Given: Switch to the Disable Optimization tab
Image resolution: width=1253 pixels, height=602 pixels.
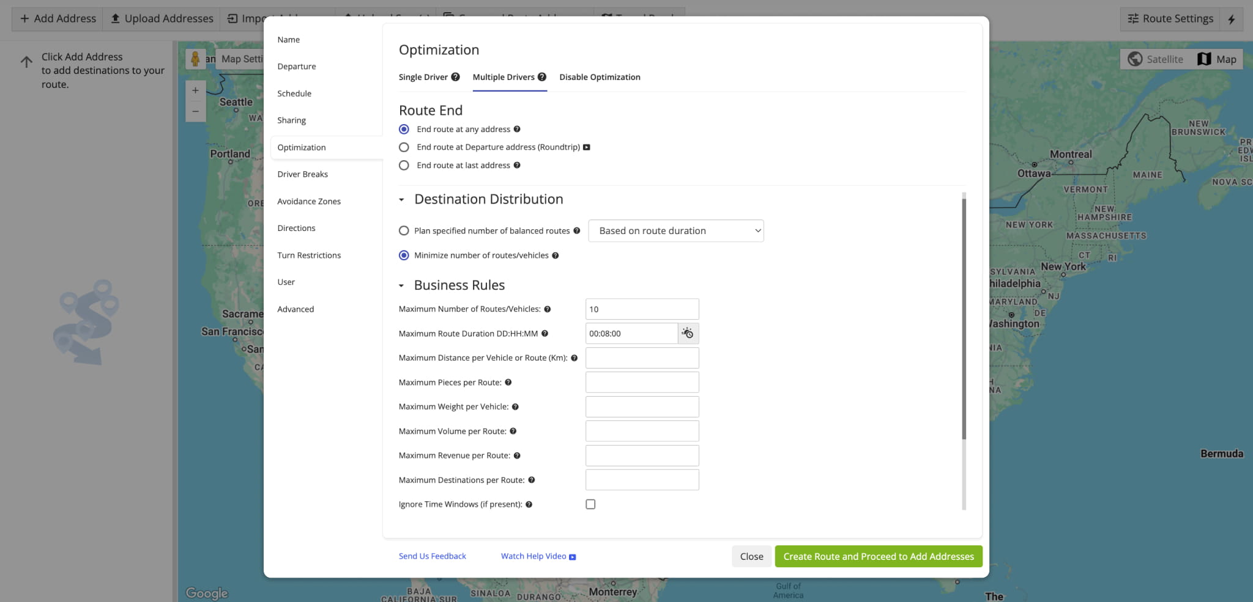Looking at the screenshot, I should (600, 77).
